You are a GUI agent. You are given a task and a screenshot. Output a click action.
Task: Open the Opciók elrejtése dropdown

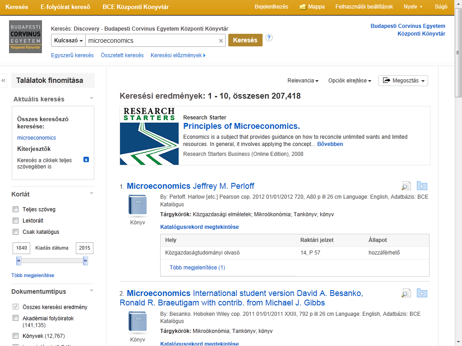pyautogui.click(x=350, y=81)
